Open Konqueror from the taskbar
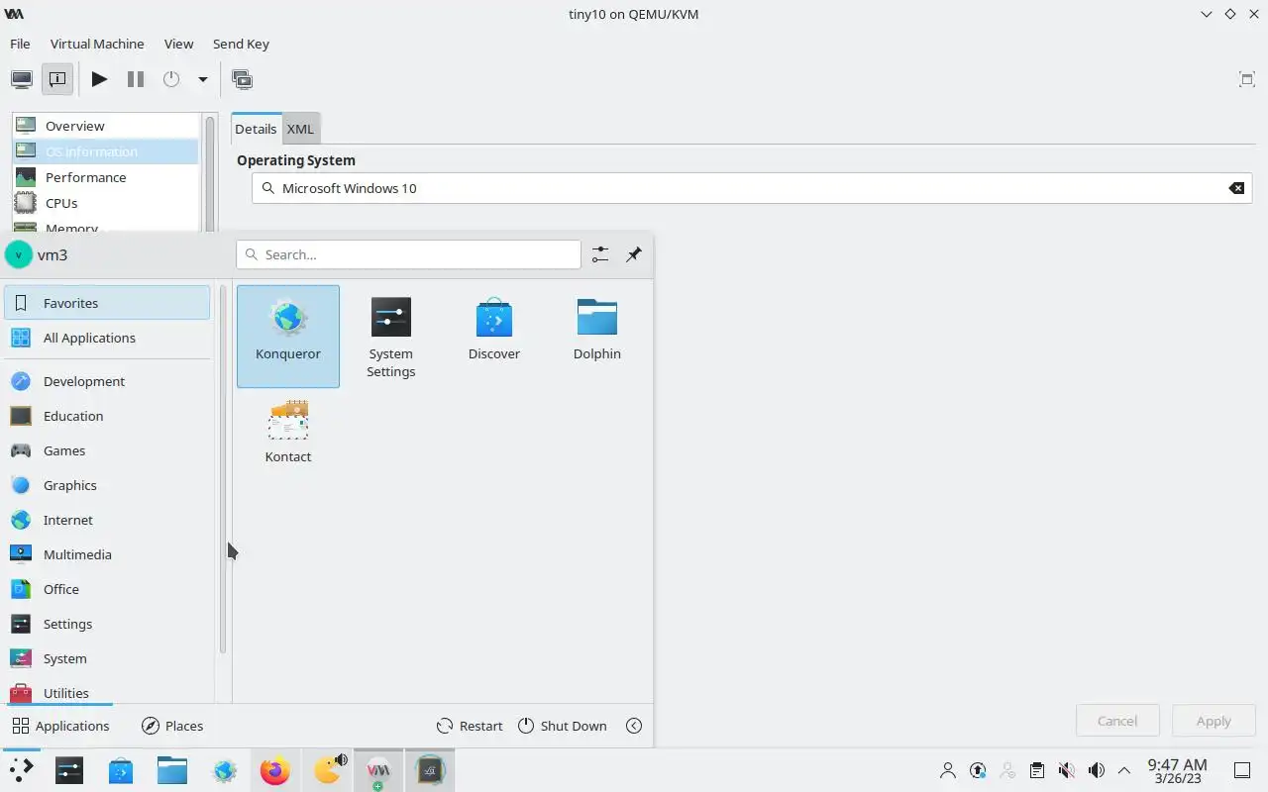1268x792 pixels. 225,770
